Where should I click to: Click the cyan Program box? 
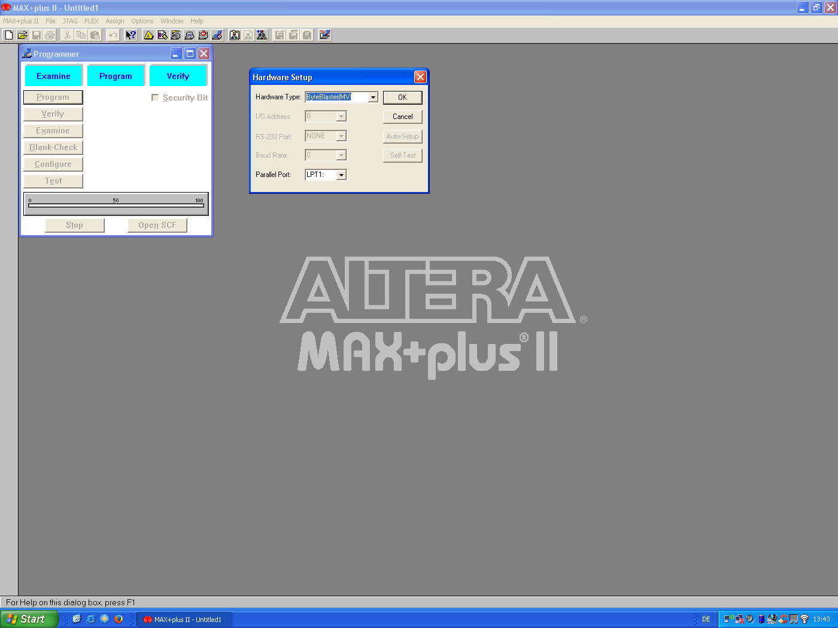(x=116, y=76)
